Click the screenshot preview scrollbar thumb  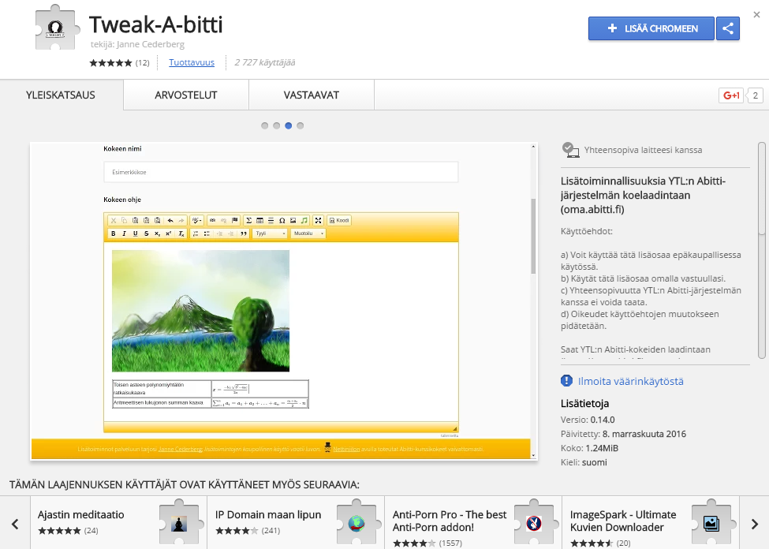click(533, 236)
